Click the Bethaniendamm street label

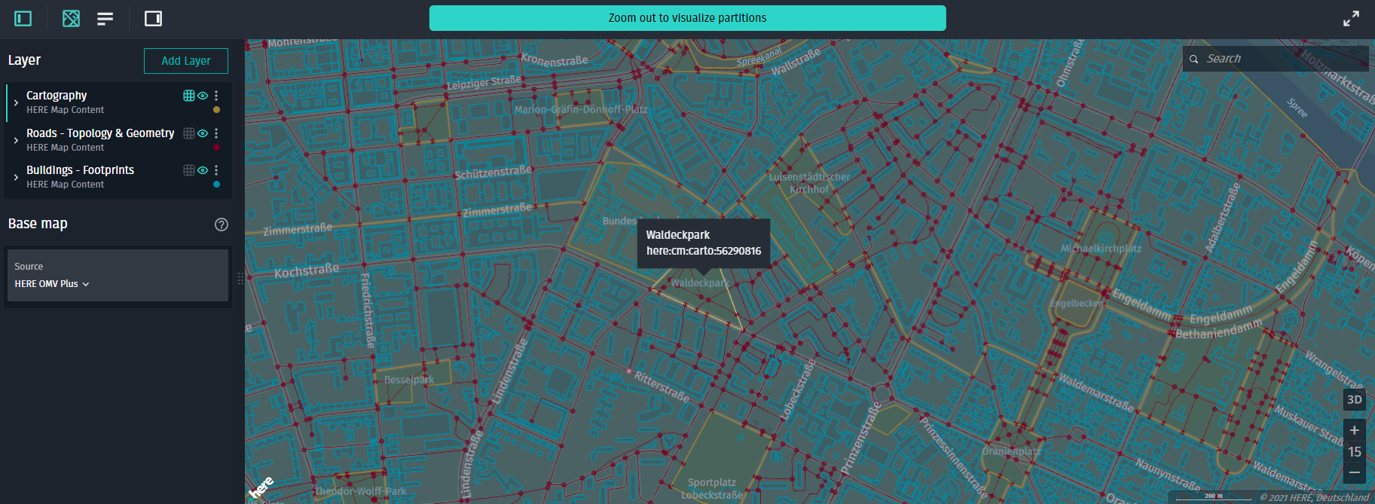(1218, 329)
